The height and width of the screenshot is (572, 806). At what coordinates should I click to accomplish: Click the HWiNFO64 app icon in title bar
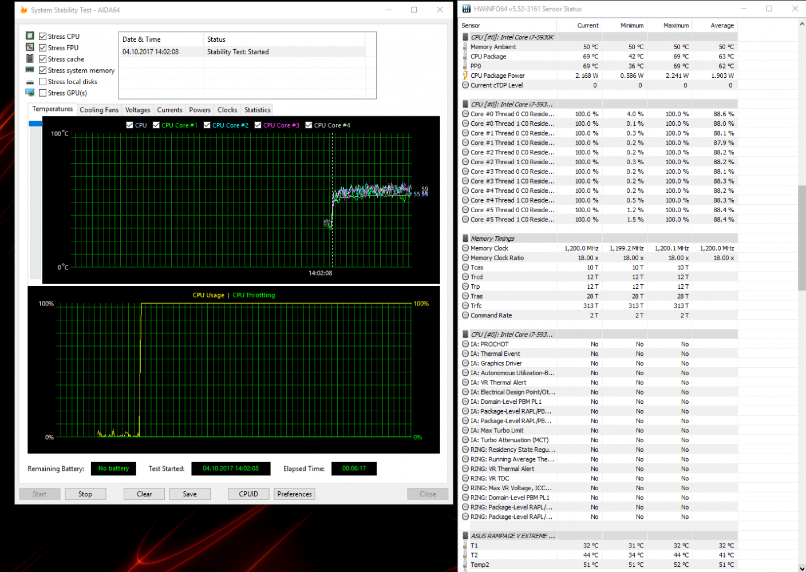[x=467, y=9]
